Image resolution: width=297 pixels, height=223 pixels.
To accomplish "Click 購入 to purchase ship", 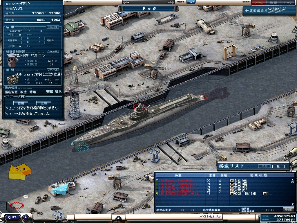I will (x=58, y=91).
